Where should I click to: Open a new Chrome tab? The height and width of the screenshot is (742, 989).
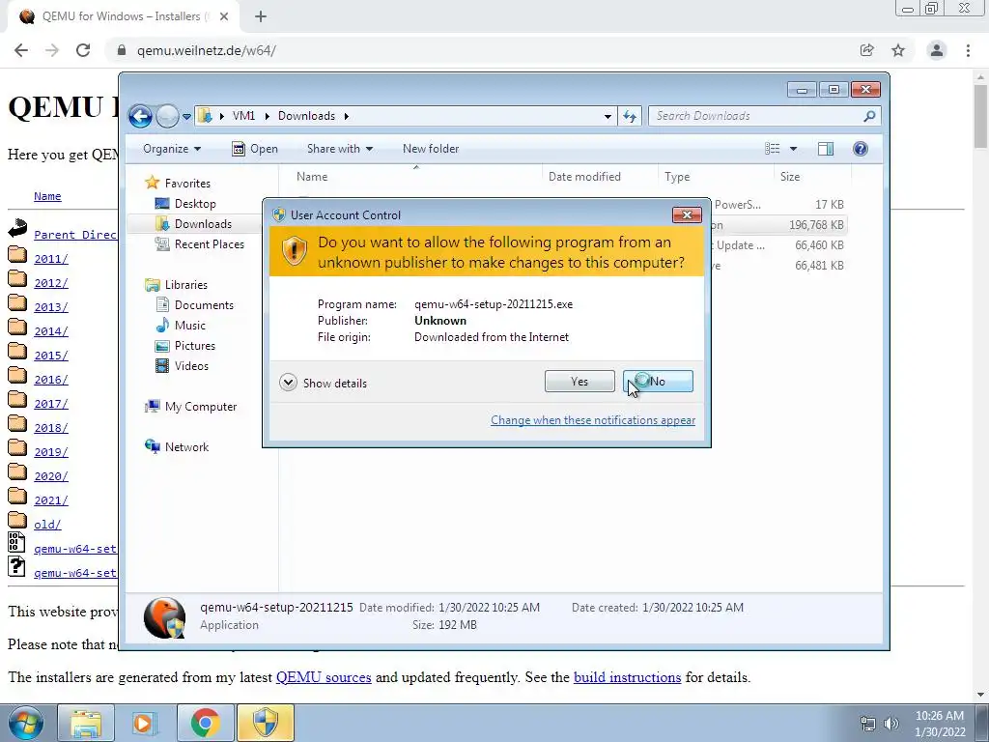click(x=261, y=17)
